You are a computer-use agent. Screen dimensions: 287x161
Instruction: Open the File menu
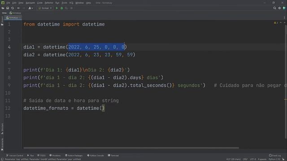[x=8, y=3]
